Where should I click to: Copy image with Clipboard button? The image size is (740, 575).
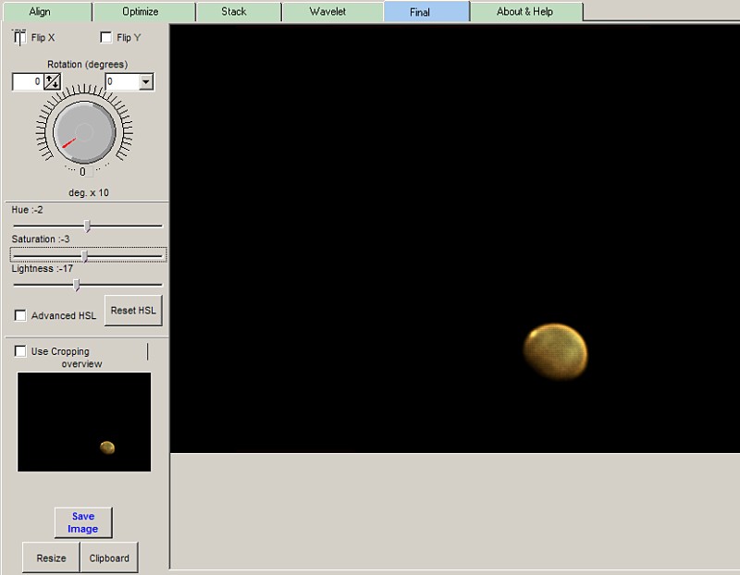pos(109,558)
